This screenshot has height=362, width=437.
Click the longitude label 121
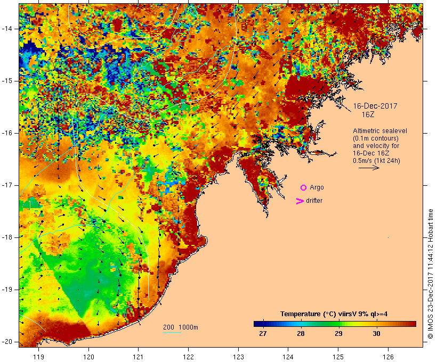[138, 357]
